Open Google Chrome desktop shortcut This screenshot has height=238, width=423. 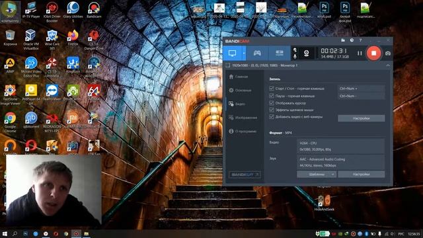click(11, 122)
